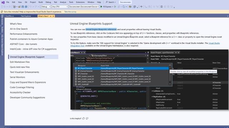Click the Unreal Engine Blueprints screenshot thumbnail

[x=149, y=80]
